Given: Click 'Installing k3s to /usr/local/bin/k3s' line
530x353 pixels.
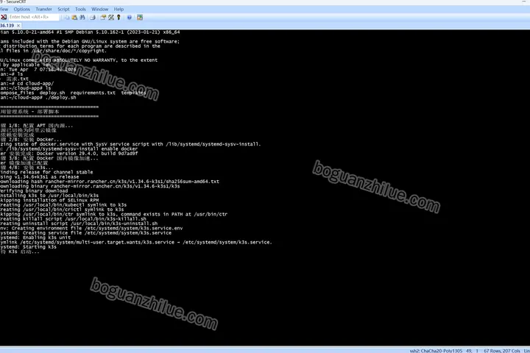Looking at the screenshot, I should (x=49, y=196).
